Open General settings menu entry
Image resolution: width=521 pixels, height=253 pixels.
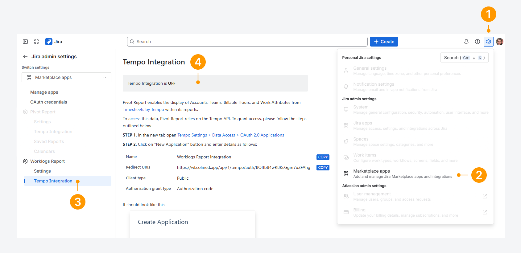(x=415, y=71)
